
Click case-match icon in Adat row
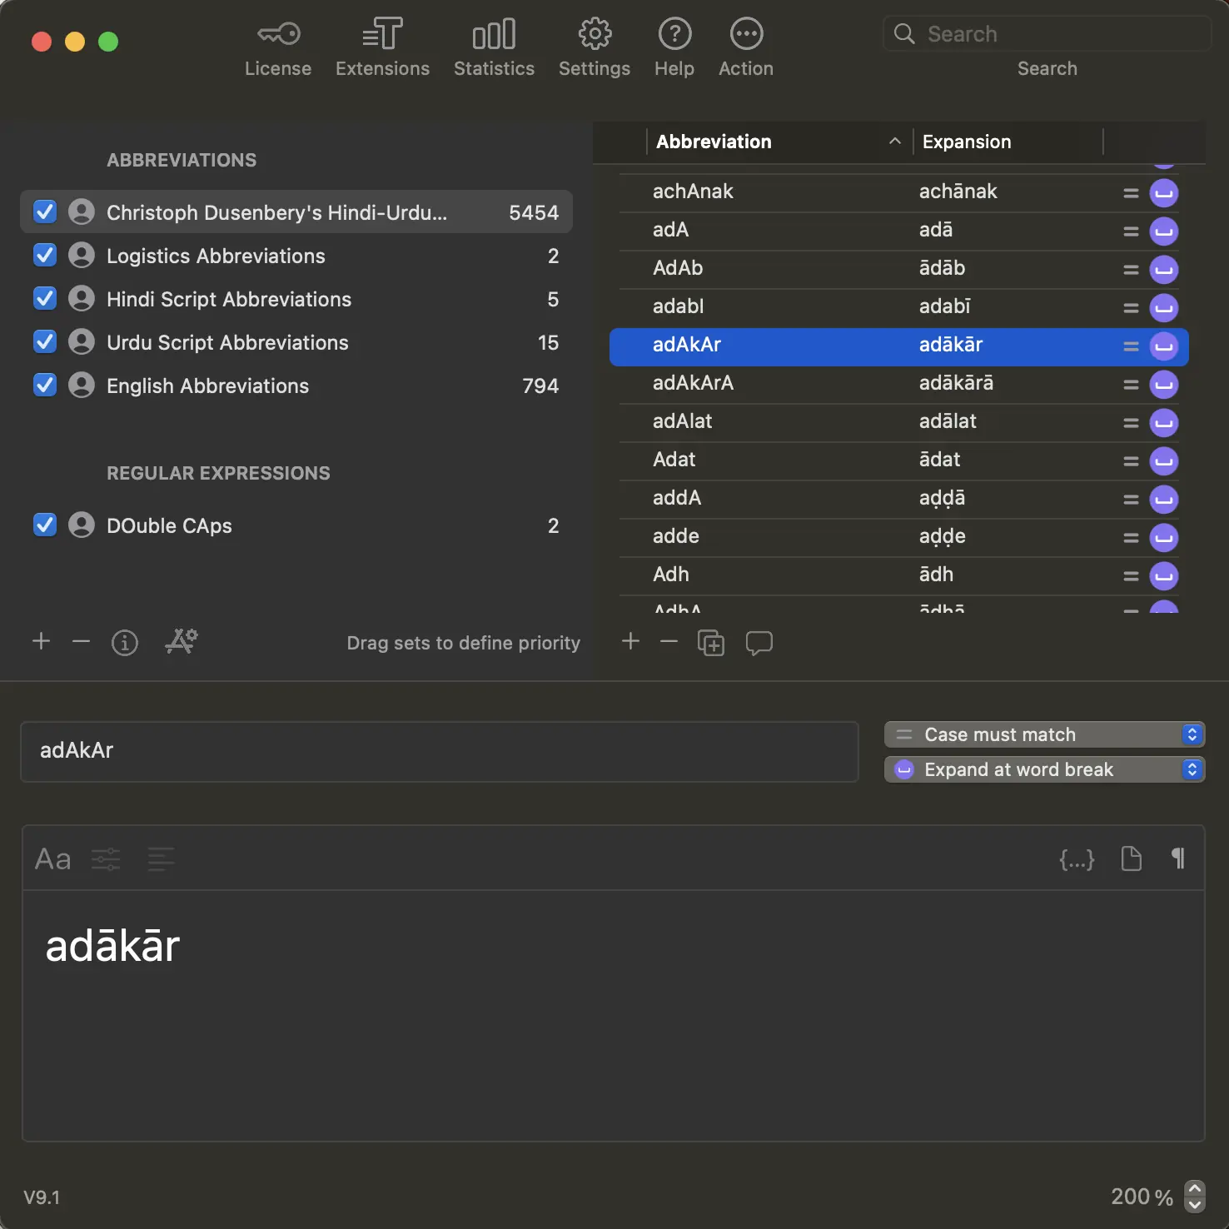[1131, 461]
